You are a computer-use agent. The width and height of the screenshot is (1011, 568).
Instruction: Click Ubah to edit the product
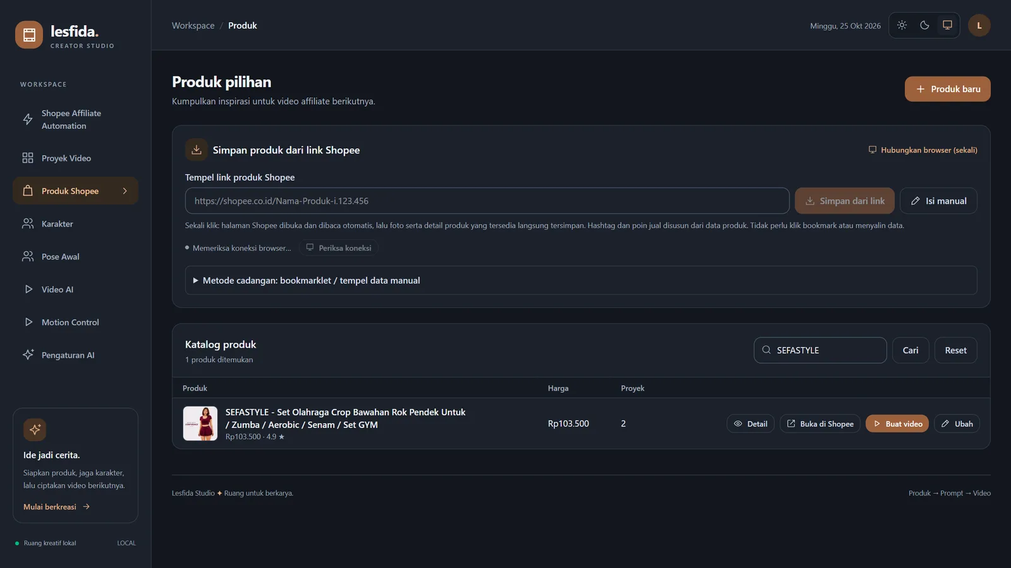click(957, 424)
